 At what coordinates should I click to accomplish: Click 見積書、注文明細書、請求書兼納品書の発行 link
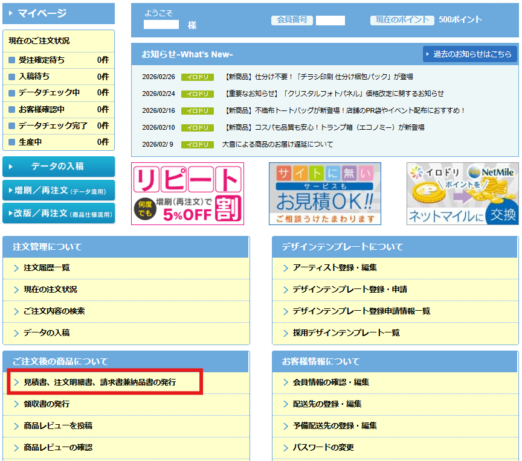pyautogui.click(x=100, y=383)
